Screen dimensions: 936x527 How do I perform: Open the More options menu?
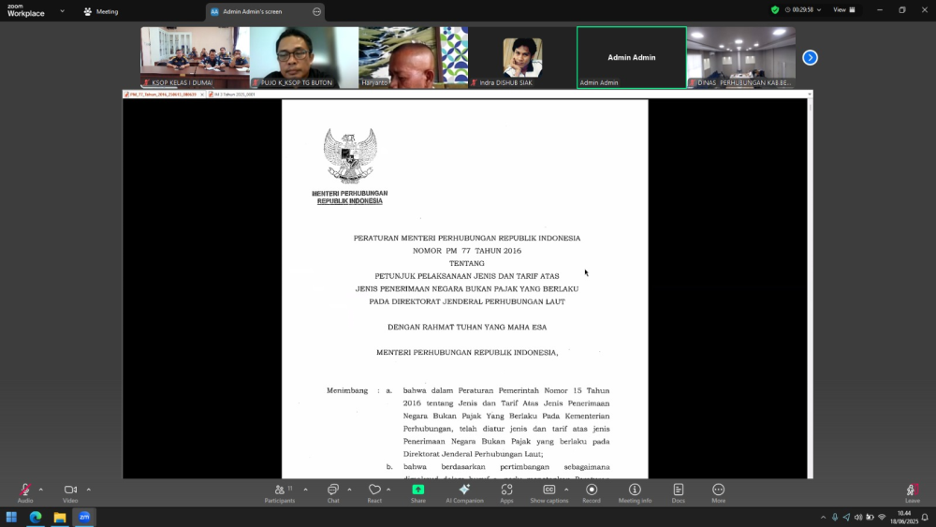pyautogui.click(x=718, y=493)
